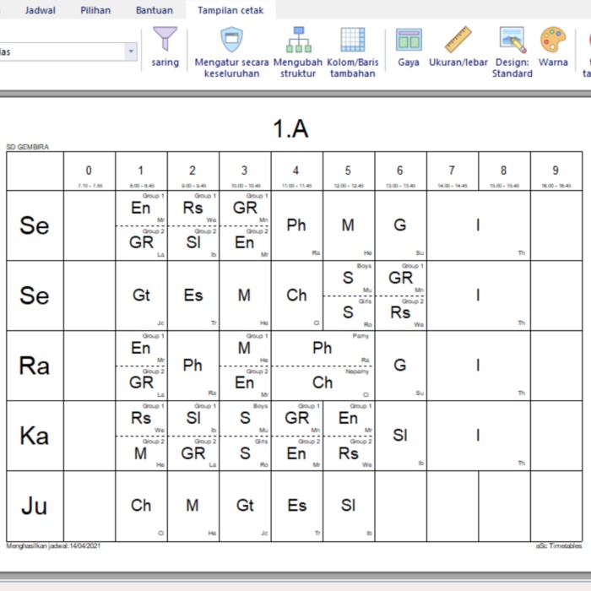The height and width of the screenshot is (591, 591).
Task: Click the 1.A timetable title
Action: tap(290, 128)
